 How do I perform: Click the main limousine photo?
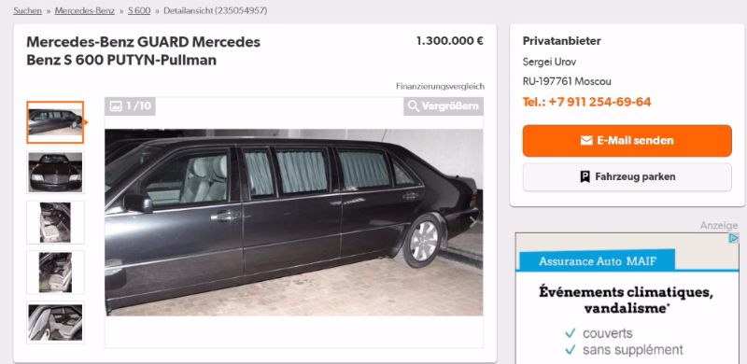coord(294,222)
